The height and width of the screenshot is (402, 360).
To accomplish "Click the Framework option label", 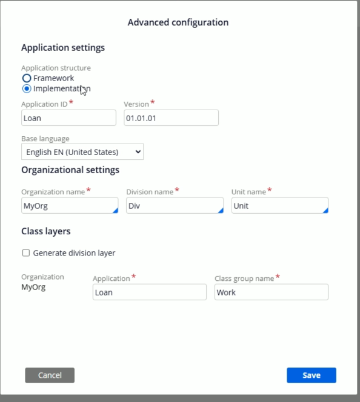I will pyautogui.click(x=53, y=78).
